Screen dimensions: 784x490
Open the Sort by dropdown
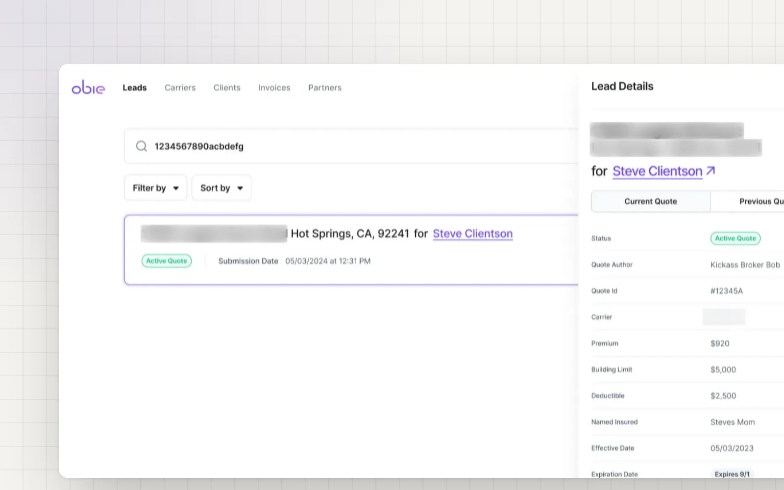coord(221,188)
